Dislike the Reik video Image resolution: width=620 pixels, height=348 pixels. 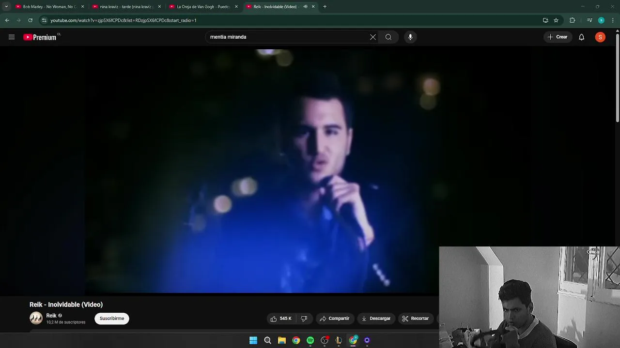click(x=304, y=319)
